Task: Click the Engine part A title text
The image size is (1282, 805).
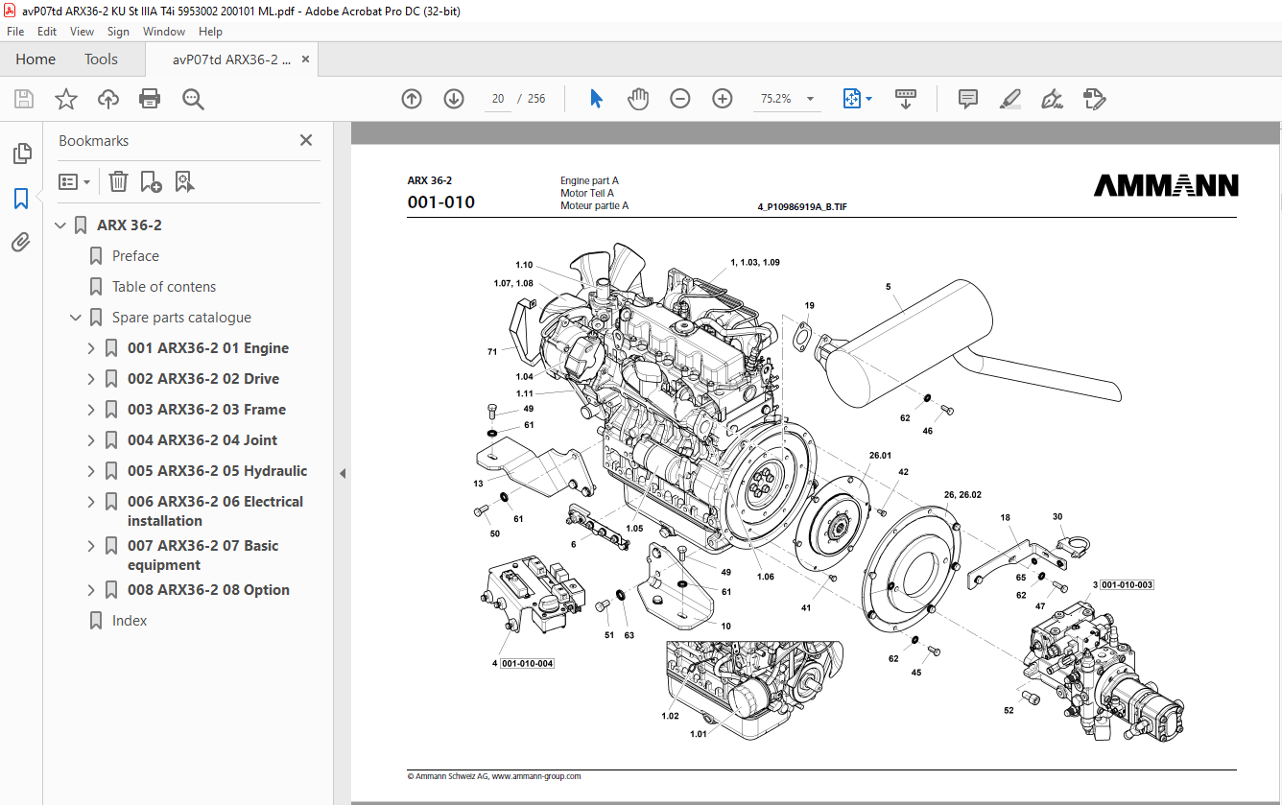Action: pyautogui.click(x=589, y=180)
